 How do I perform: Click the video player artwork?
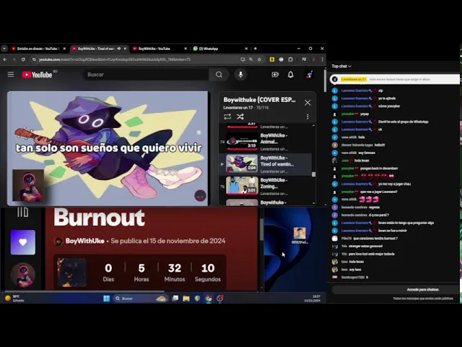click(108, 148)
